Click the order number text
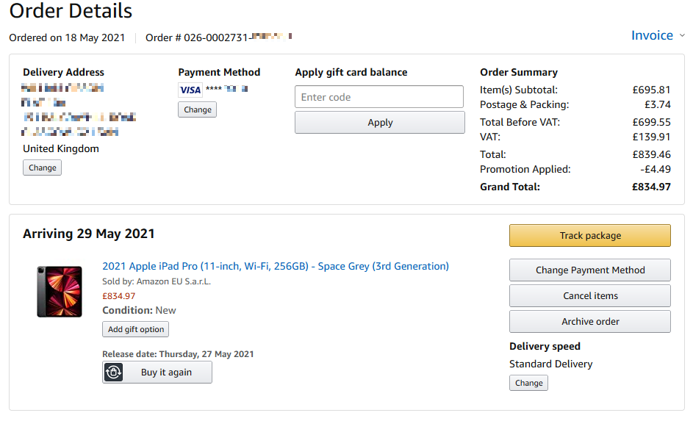The width and height of the screenshot is (693, 421). (218, 37)
